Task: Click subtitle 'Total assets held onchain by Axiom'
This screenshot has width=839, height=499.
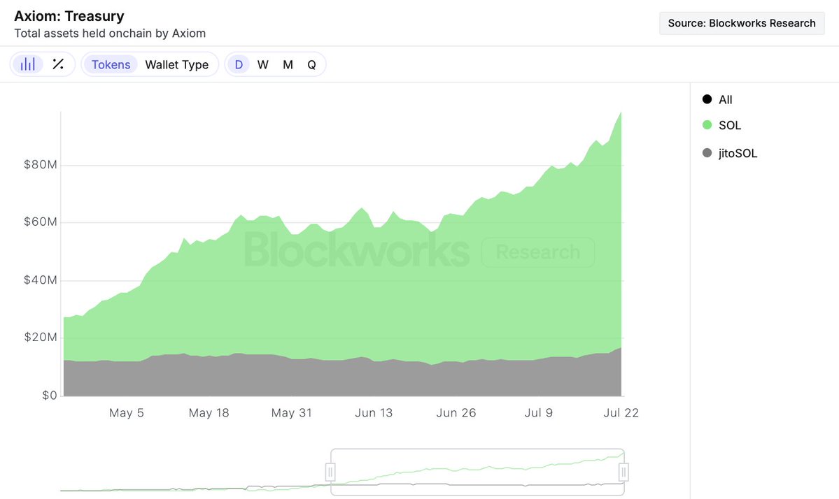Action: tap(110, 33)
